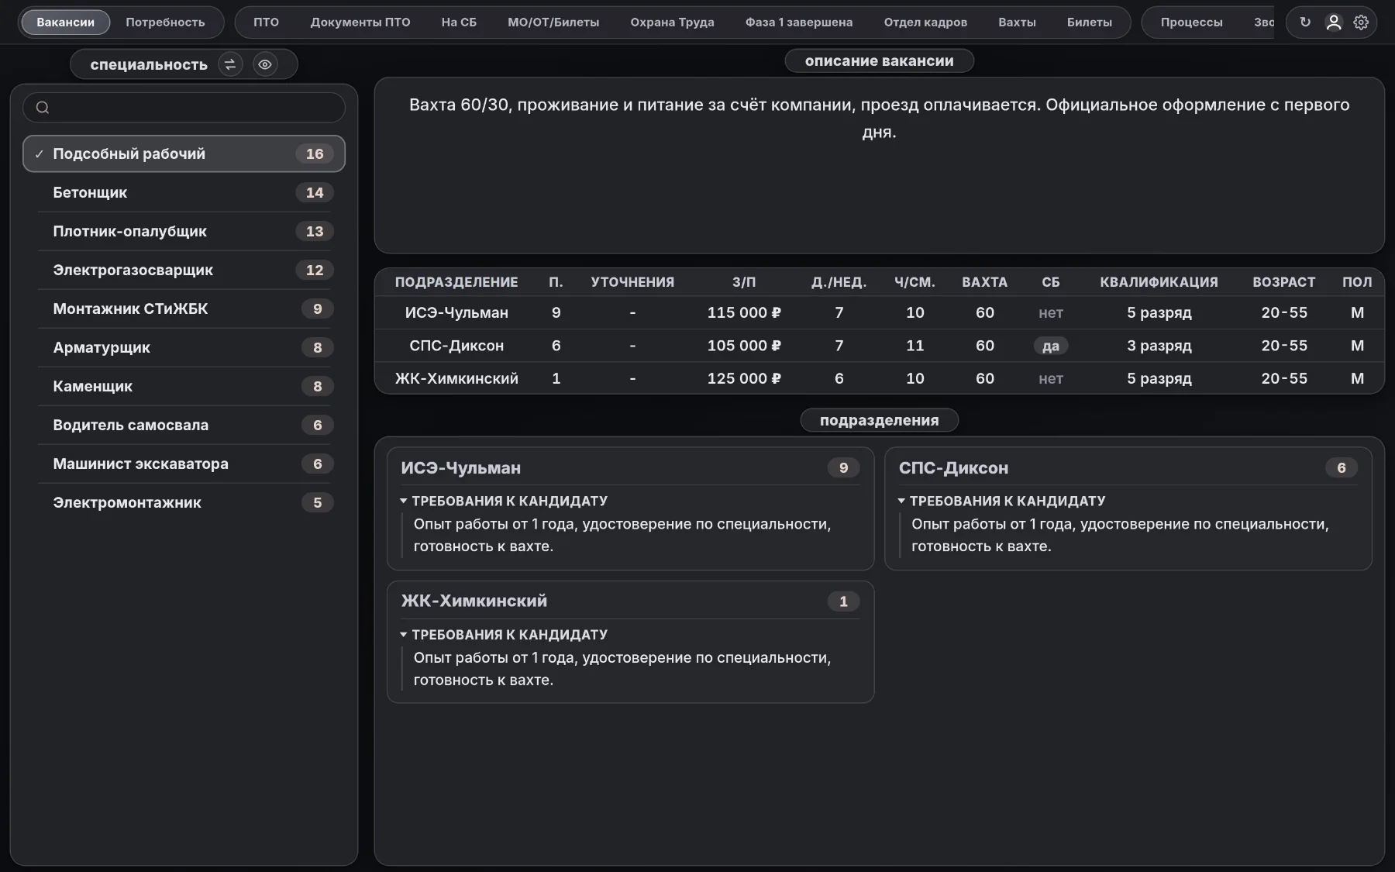Click the refresh icon in top bar
Viewport: 1395px width, 872px height.
(1305, 22)
